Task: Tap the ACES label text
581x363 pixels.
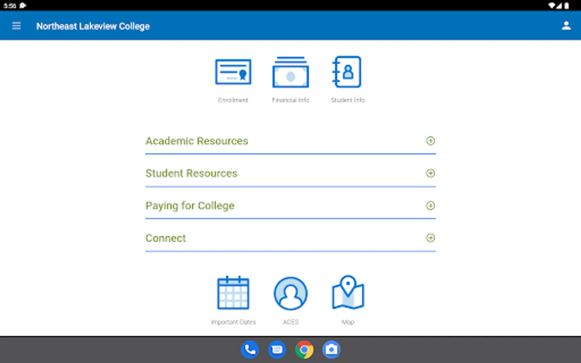Action: click(x=290, y=322)
